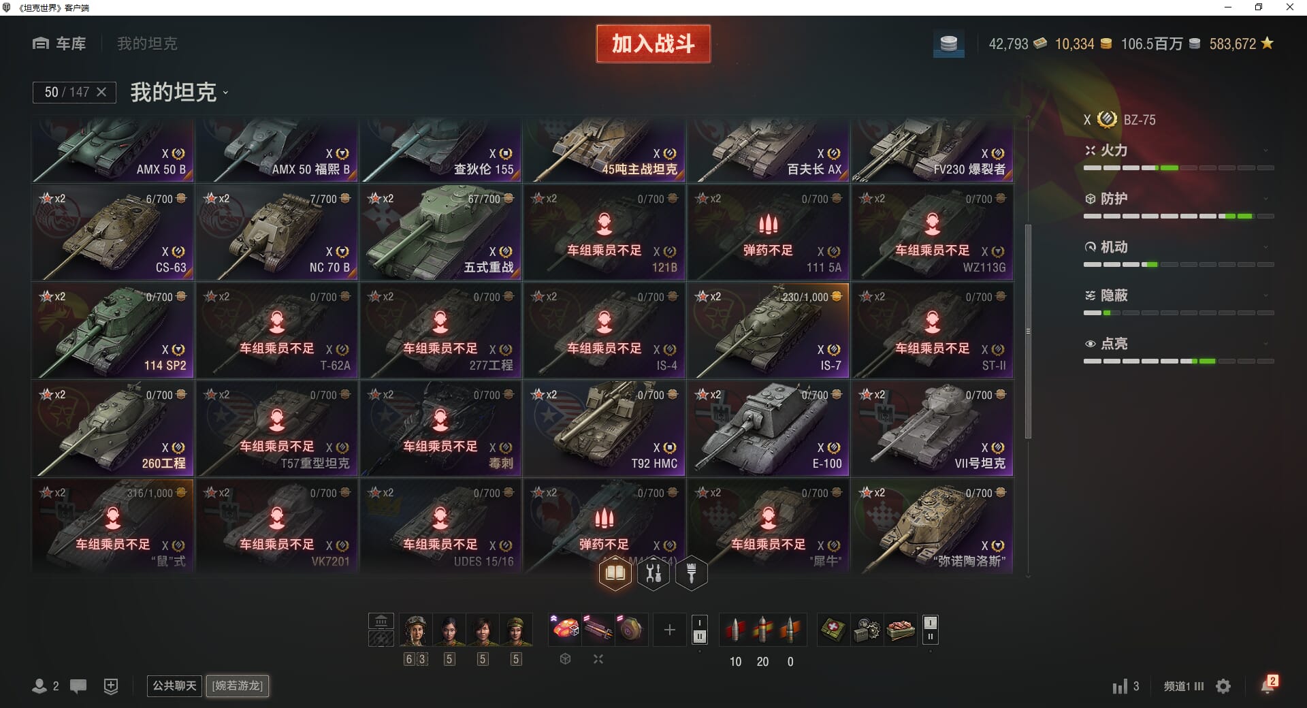Select the IS-7 tank card

[768, 331]
